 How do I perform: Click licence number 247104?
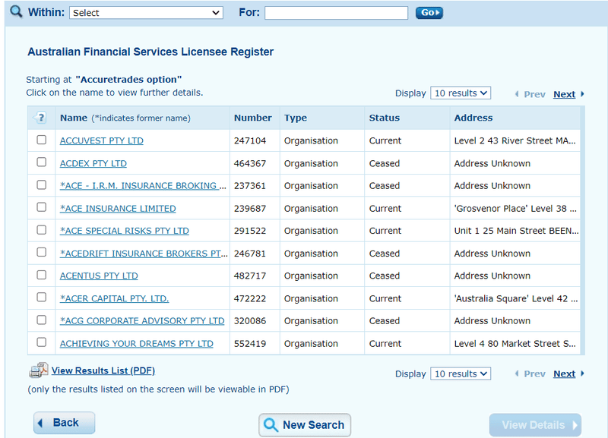coord(250,140)
